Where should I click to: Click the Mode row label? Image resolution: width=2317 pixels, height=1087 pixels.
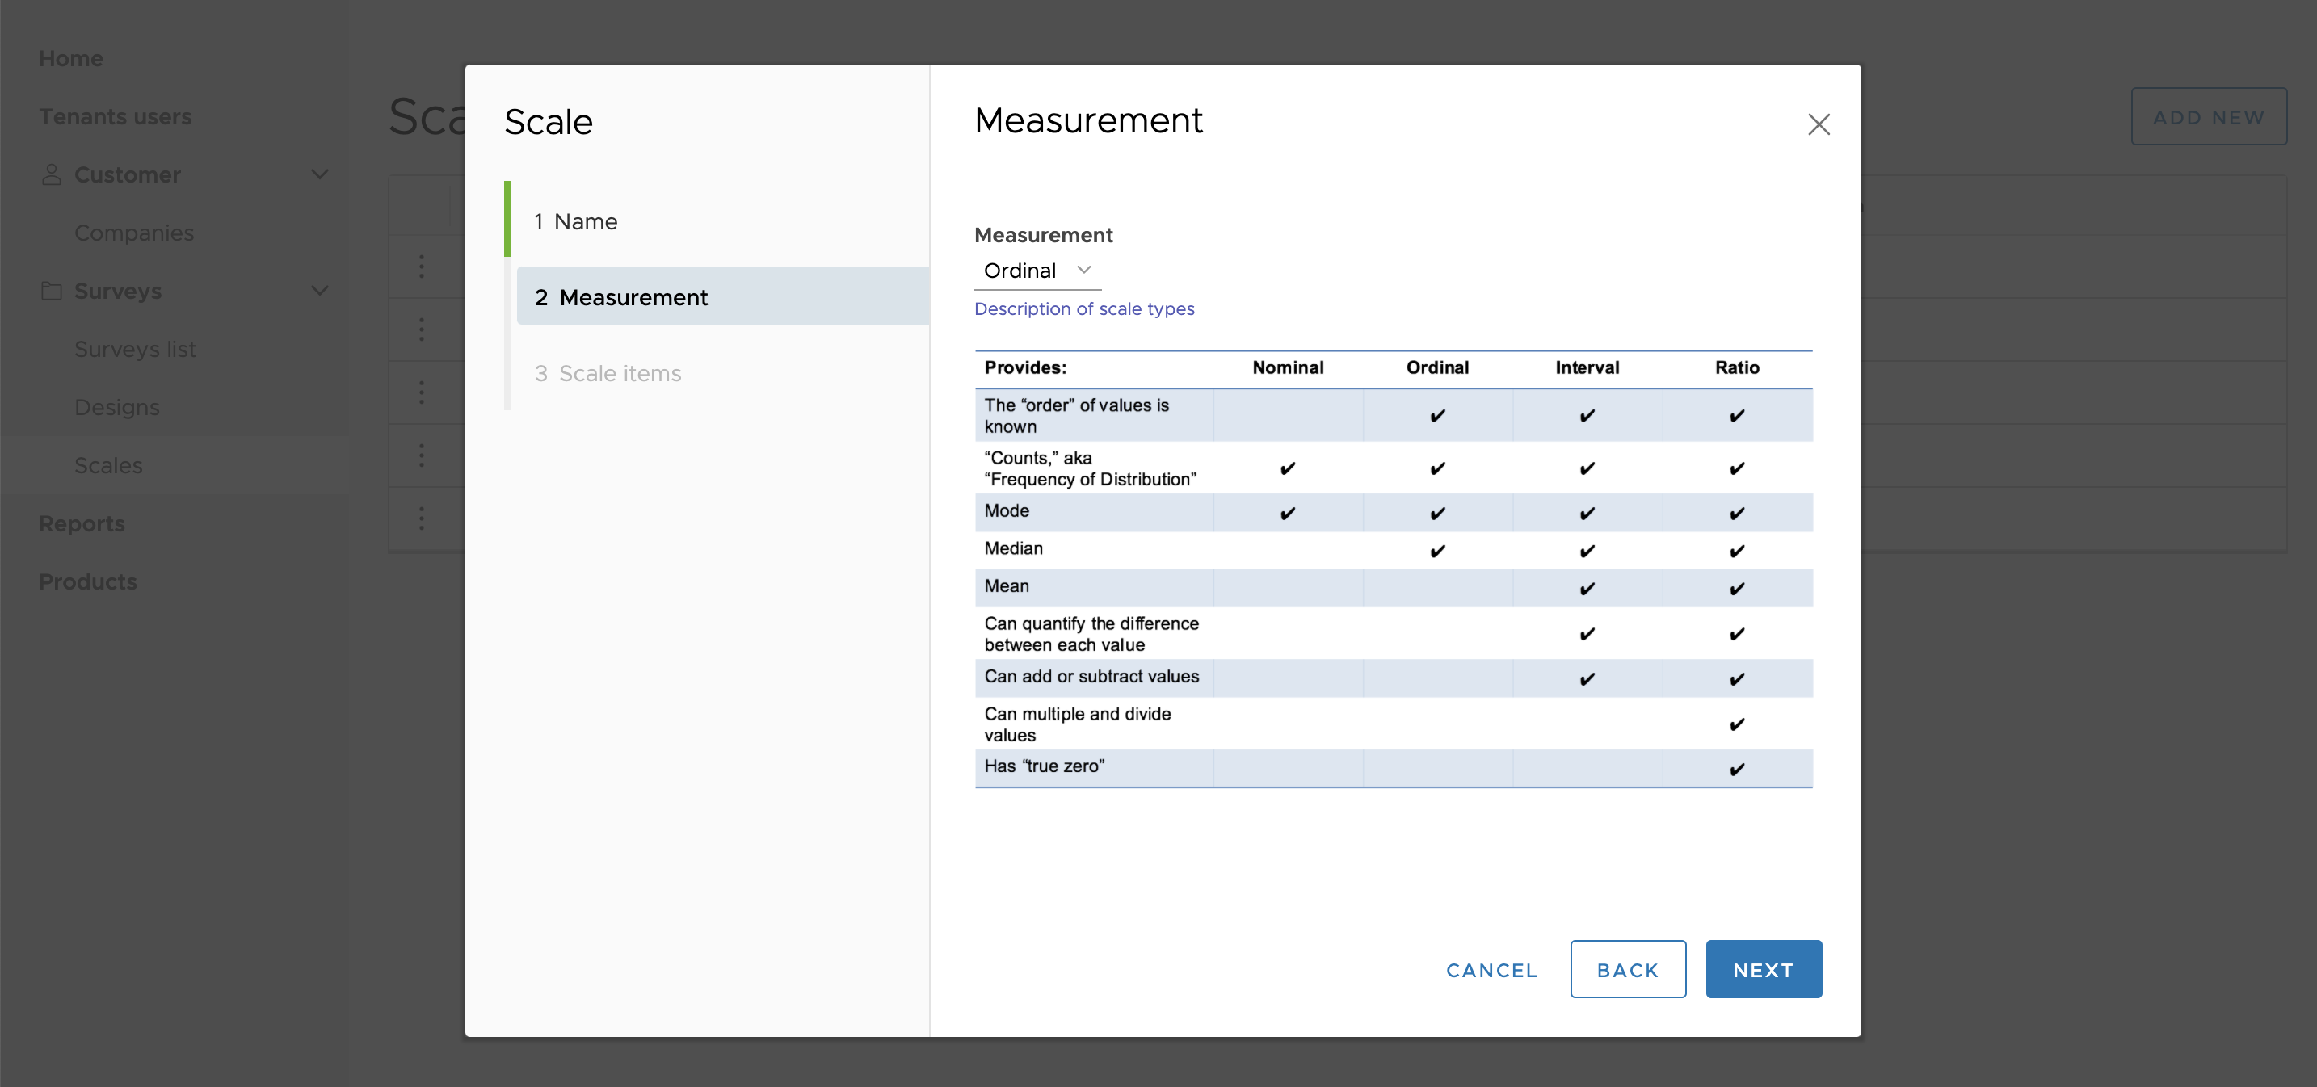pyautogui.click(x=1006, y=510)
